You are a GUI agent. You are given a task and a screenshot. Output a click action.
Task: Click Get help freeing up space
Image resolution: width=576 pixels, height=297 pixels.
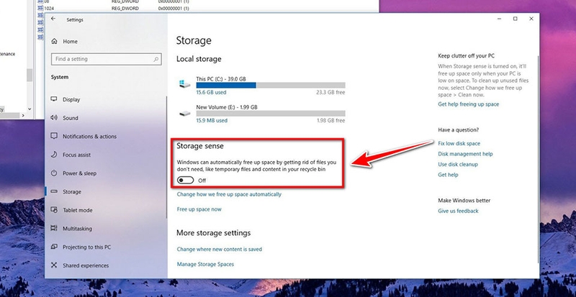pyautogui.click(x=469, y=104)
